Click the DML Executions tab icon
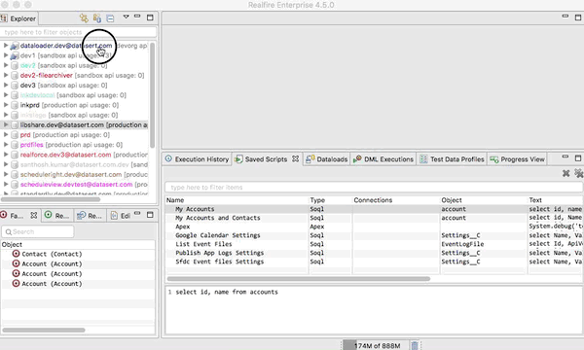Screen dimensions: 584x350 tap(357, 159)
